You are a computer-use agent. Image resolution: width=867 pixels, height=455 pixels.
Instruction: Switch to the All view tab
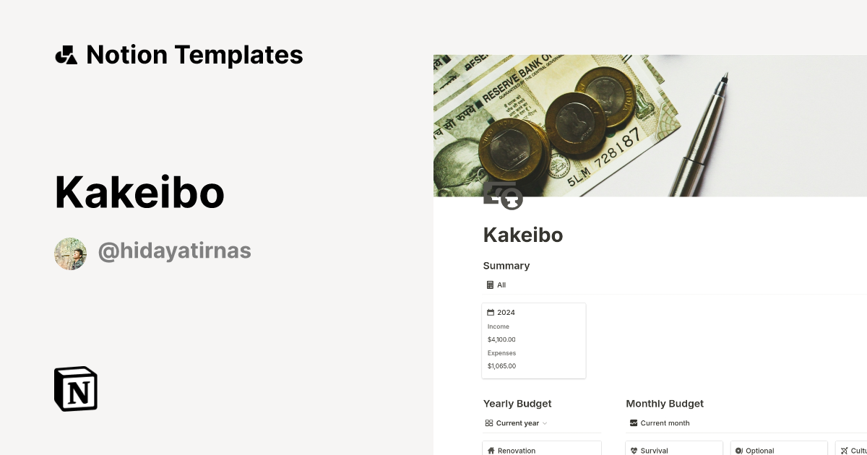click(499, 285)
